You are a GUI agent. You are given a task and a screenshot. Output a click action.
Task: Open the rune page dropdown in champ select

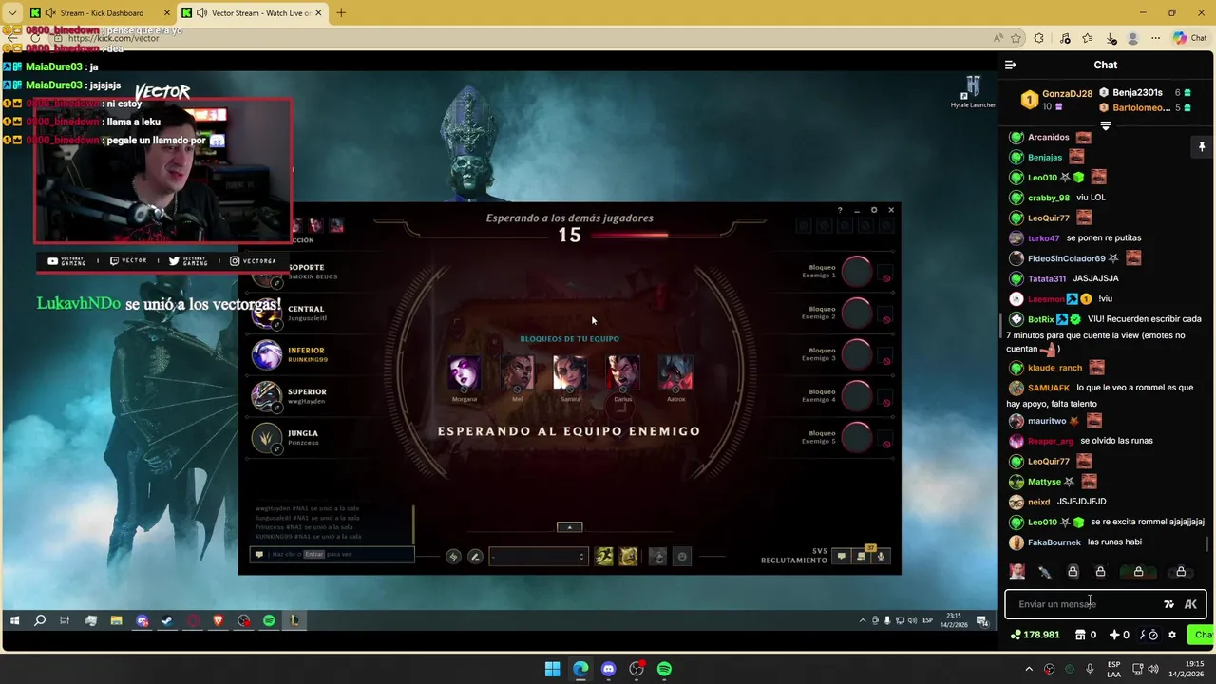click(x=539, y=557)
